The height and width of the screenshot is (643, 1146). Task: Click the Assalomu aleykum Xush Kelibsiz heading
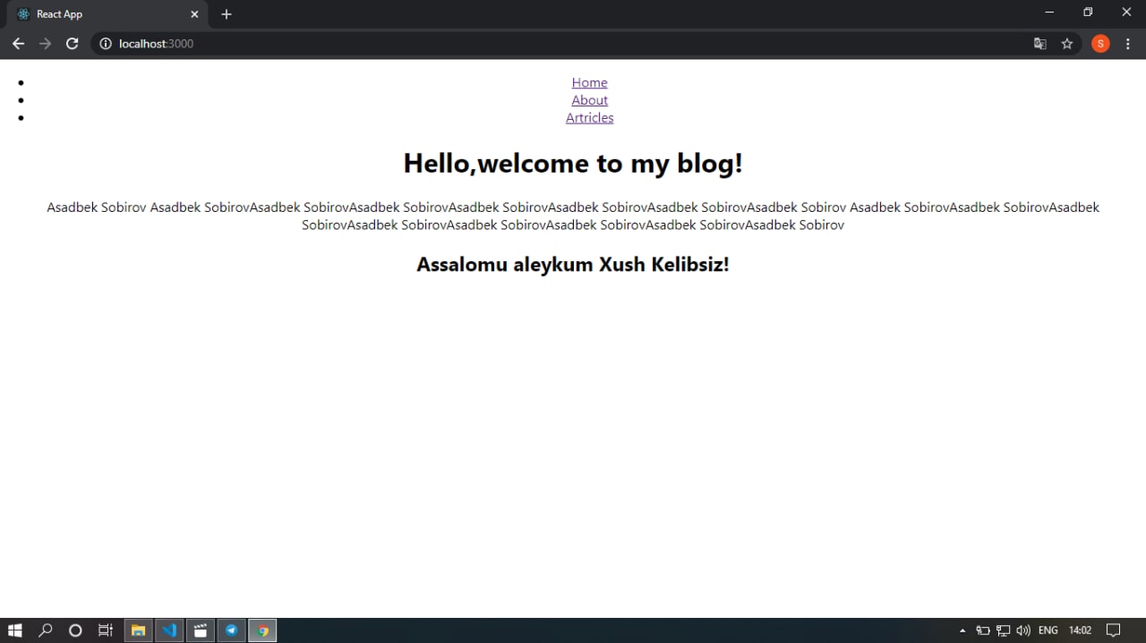click(573, 265)
